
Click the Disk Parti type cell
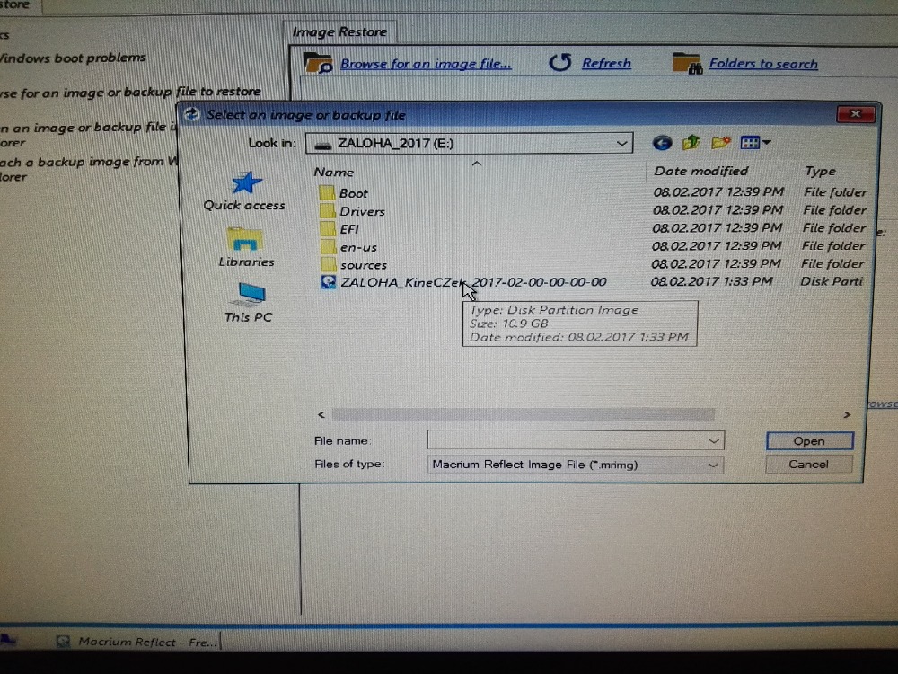(x=831, y=281)
